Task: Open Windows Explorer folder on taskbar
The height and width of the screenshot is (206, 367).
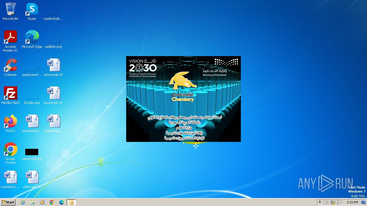Action: pos(32,202)
